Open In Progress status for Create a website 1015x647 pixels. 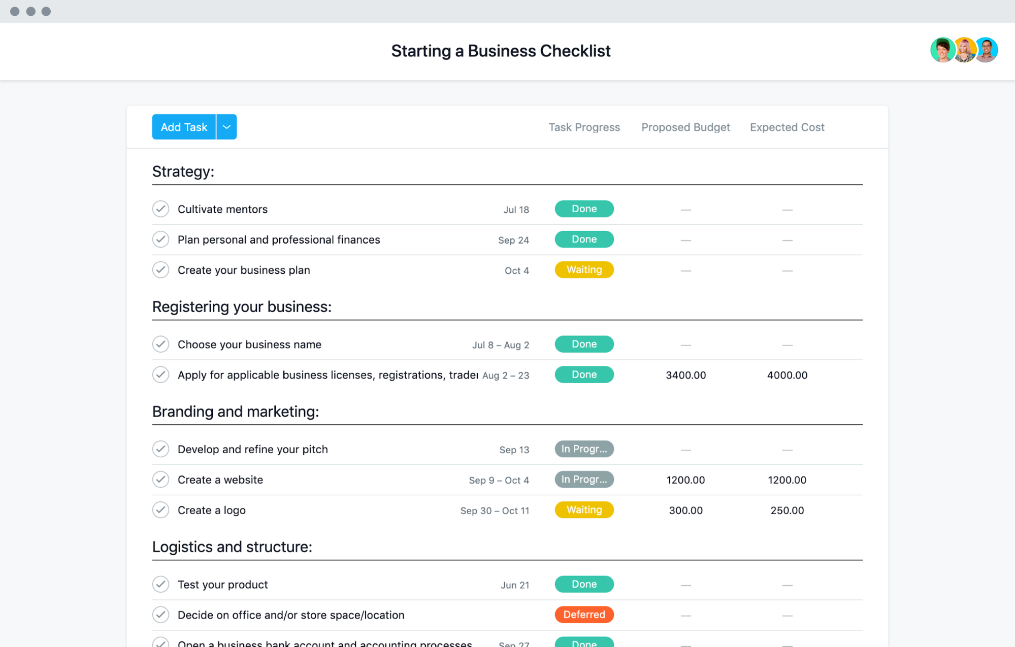[x=584, y=480]
